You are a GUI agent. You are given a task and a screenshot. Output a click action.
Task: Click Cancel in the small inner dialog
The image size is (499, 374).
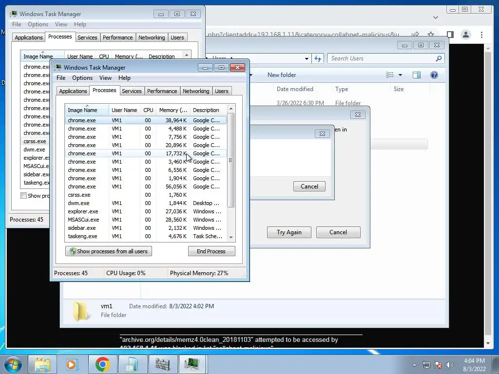[x=309, y=187]
